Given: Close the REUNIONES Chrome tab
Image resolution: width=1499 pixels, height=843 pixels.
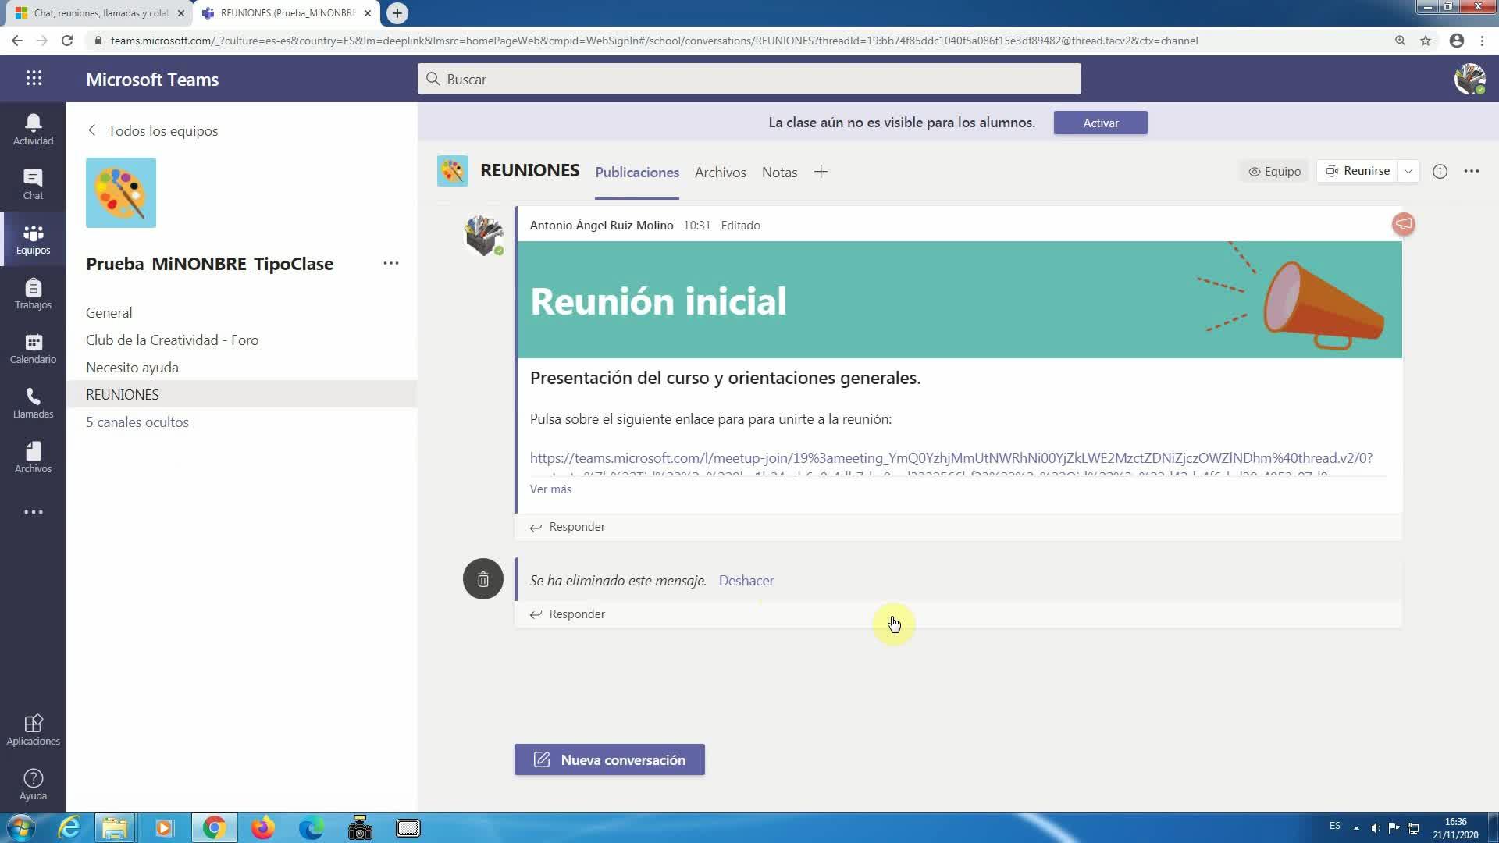Looking at the screenshot, I should tap(368, 13).
